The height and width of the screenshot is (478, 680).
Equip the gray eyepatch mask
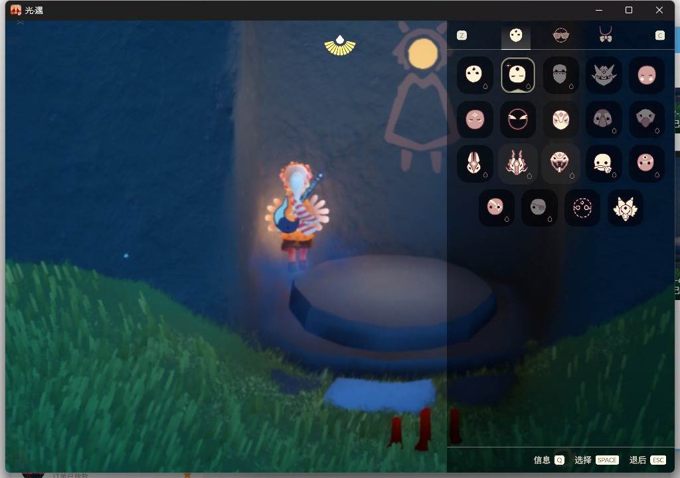tap(539, 207)
